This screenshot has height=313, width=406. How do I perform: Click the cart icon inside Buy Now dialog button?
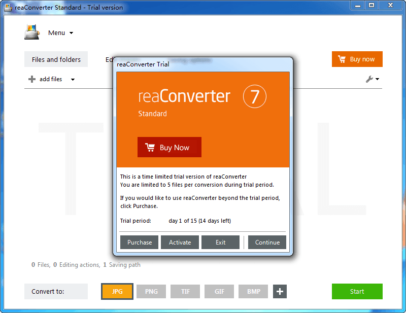[x=150, y=147]
